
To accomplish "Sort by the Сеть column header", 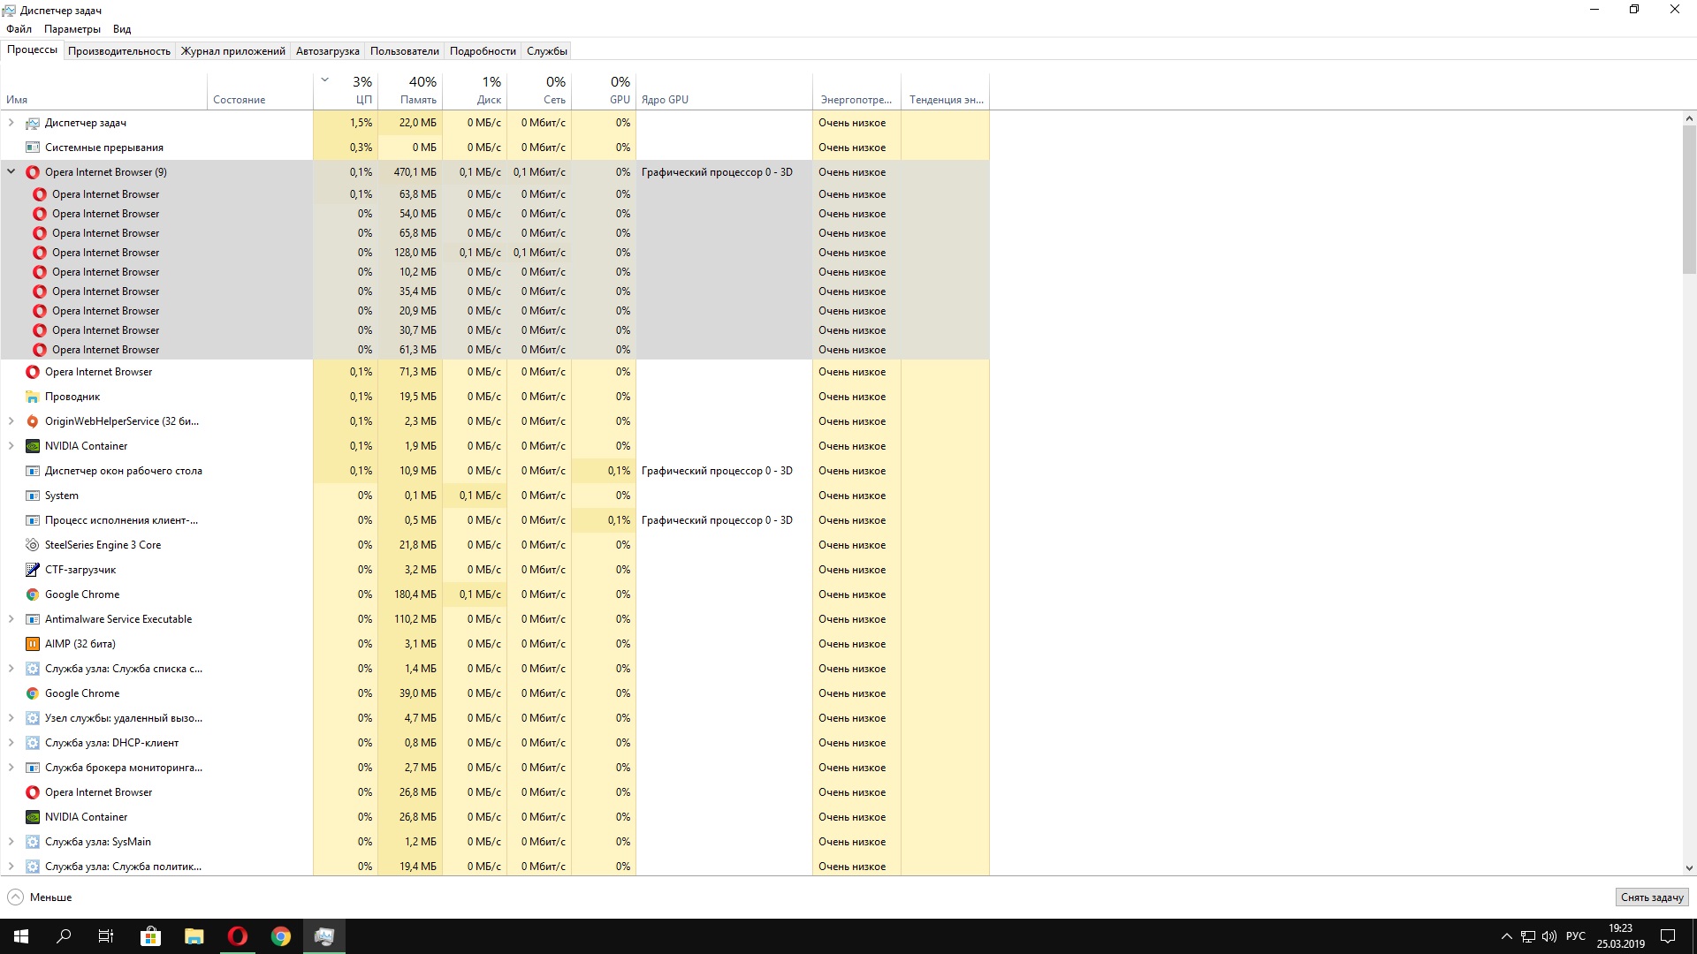I will (539, 91).
